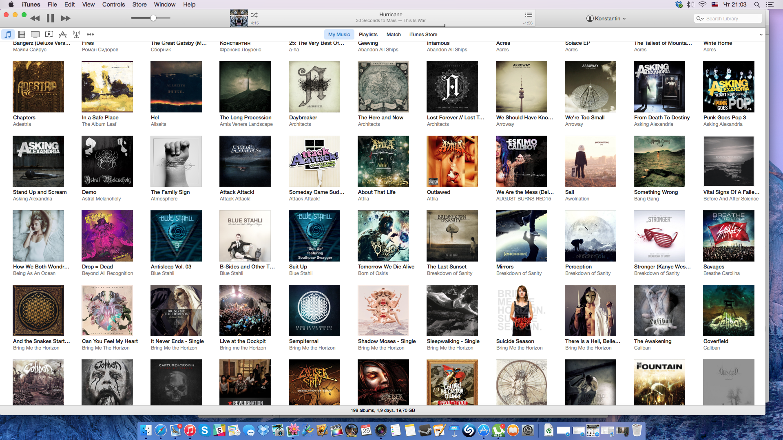This screenshot has height=440, width=783.
Task: Open the Sempiternal album cover
Action: point(314,310)
